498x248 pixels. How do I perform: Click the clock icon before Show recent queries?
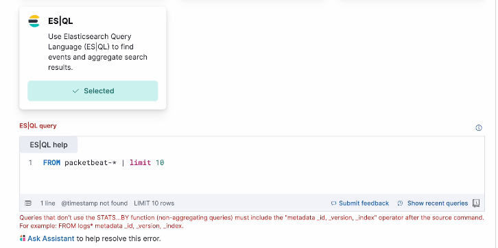point(400,203)
